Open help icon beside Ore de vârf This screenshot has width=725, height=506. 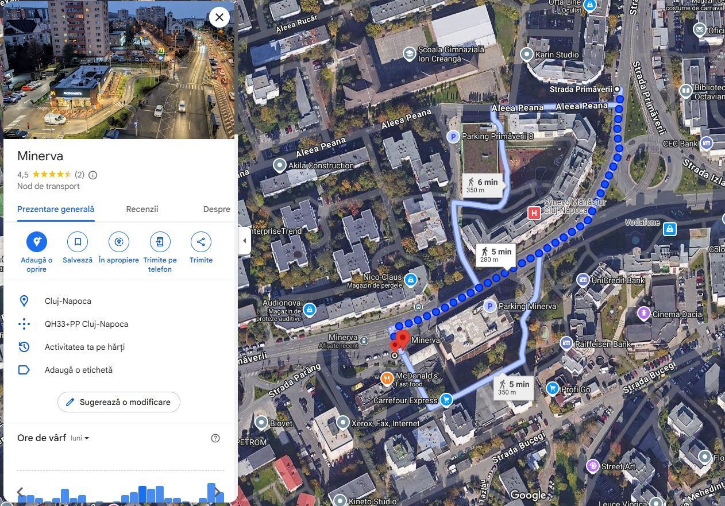tap(215, 438)
